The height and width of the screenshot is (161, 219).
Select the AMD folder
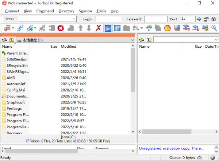9,78
